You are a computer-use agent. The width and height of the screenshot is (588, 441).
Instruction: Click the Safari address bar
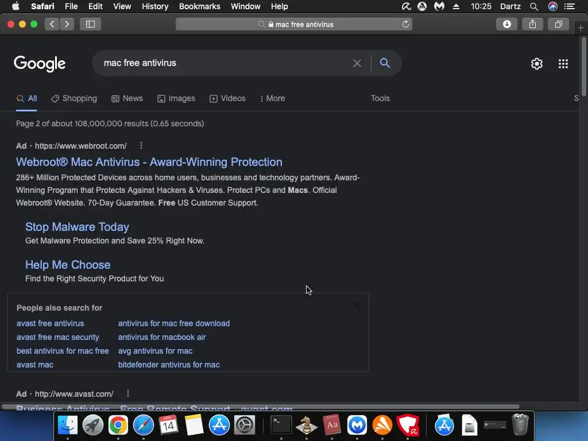294,24
